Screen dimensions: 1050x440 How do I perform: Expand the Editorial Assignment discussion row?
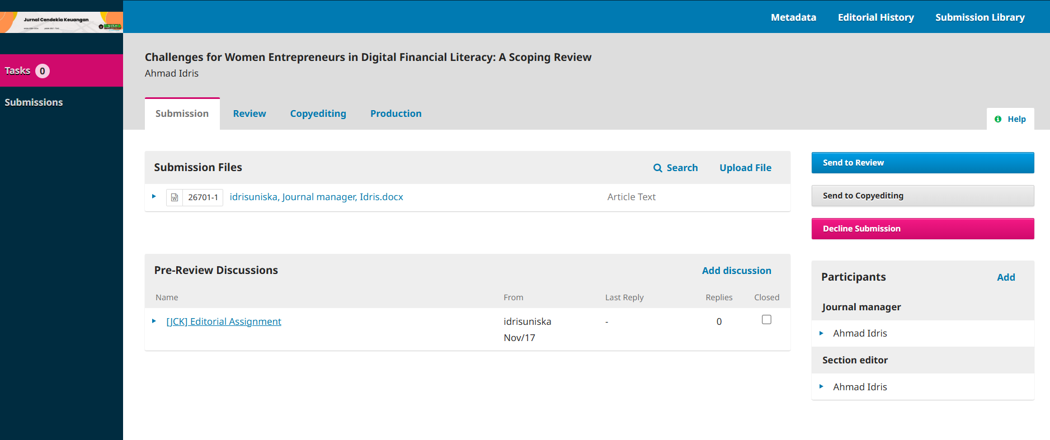pyautogui.click(x=154, y=321)
